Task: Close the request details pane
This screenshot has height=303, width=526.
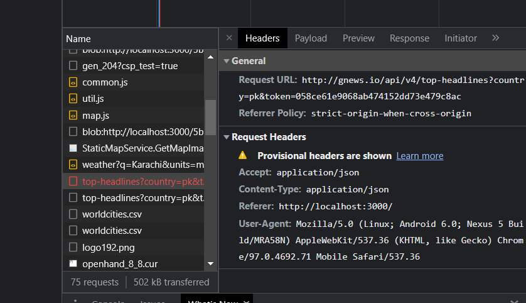Action: [x=229, y=38]
